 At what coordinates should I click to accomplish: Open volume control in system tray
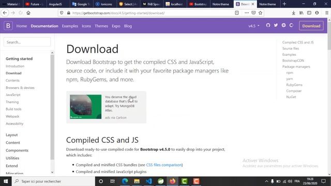click(x=290, y=181)
